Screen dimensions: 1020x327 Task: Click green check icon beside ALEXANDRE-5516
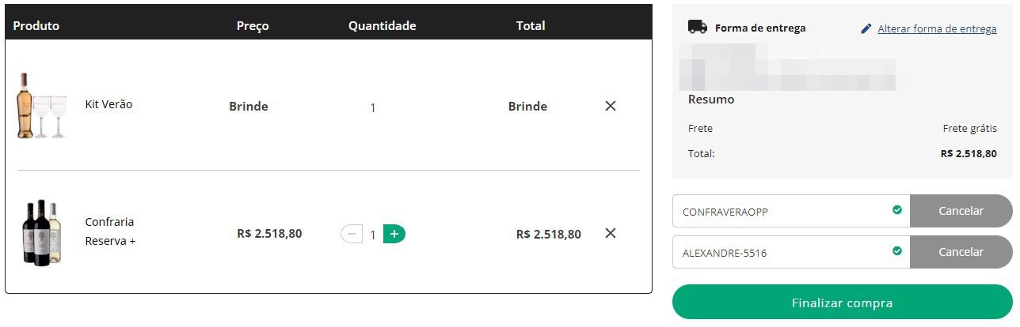(897, 251)
